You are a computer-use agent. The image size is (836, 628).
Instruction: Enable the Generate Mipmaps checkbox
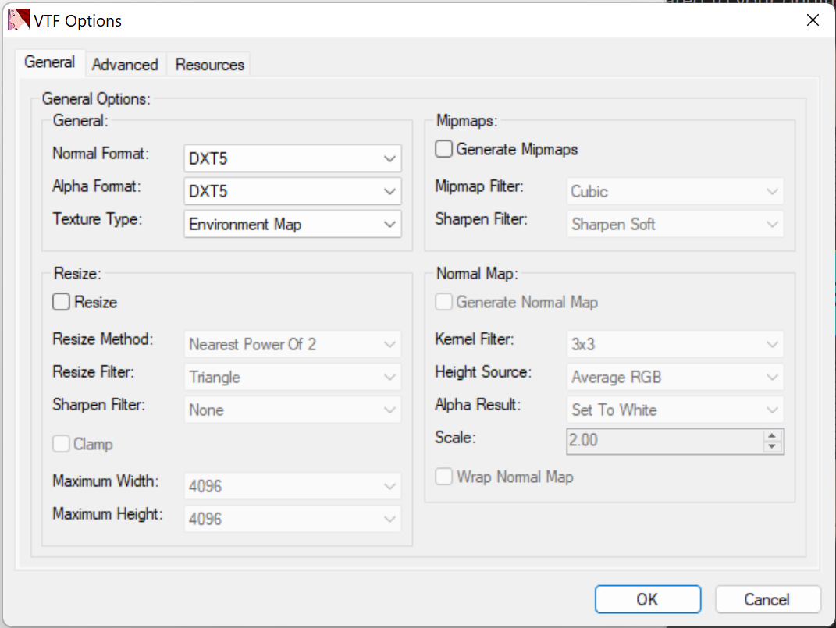tap(444, 149)
